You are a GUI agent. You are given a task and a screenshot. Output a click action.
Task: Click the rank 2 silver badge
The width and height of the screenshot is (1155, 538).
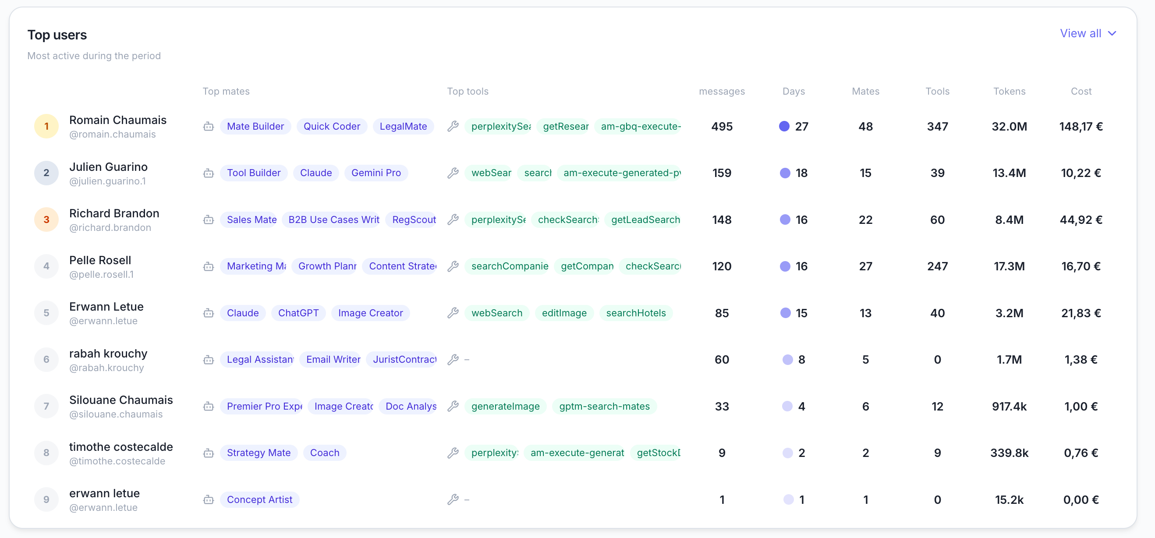(x=46, y=173)
